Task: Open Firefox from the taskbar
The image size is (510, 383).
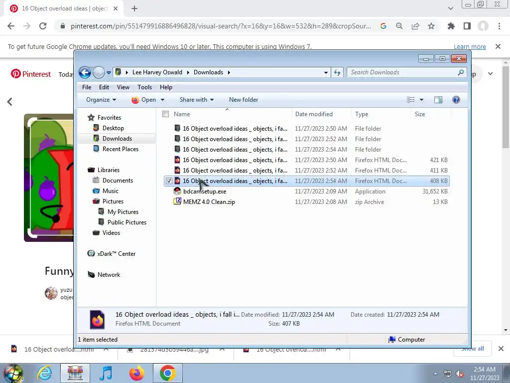Action: [136, 373]
